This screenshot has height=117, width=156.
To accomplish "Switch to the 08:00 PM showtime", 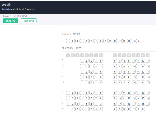I will tap(29, 21).
